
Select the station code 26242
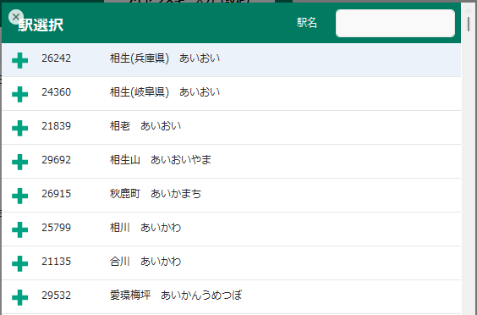point(57,58)
